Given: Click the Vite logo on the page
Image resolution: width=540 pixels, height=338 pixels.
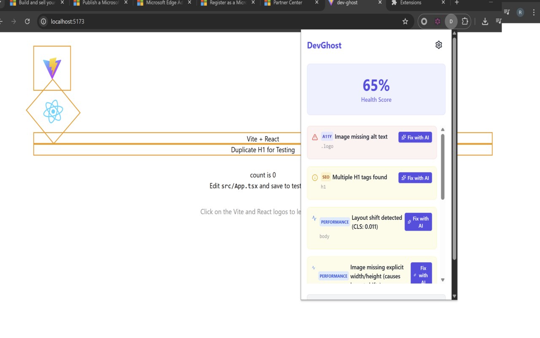Looking at the screenshot, I should click(x=52, y=68).
